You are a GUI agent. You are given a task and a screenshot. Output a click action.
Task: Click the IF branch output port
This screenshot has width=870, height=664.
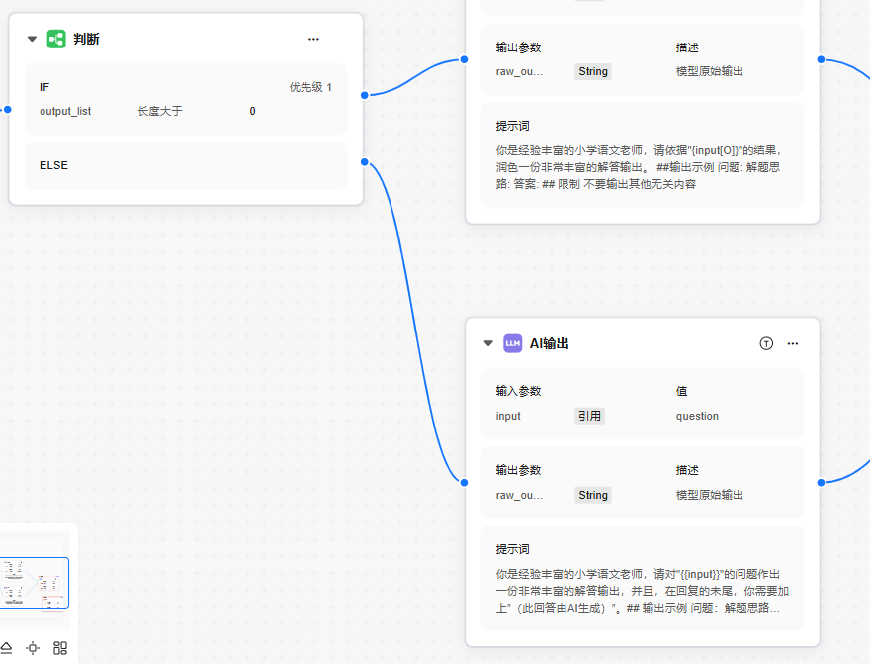point(365,95)
